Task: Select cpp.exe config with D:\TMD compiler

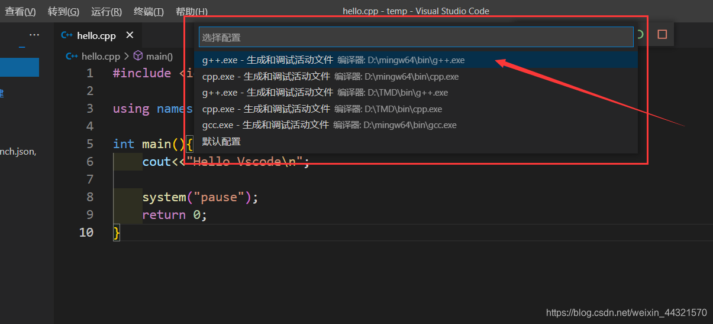Action: (x=416, y=109)
